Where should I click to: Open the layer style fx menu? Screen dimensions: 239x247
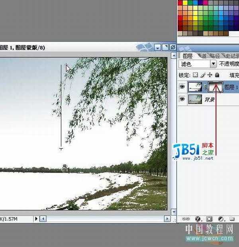(x=198, y=219)
